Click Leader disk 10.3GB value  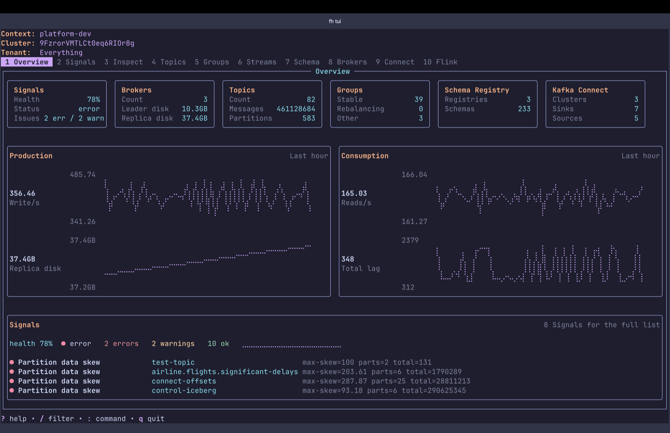(195, 109)
